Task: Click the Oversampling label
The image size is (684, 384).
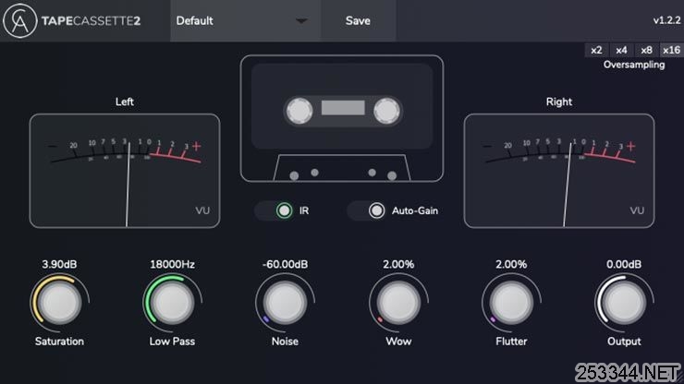Action: (634, 65)
